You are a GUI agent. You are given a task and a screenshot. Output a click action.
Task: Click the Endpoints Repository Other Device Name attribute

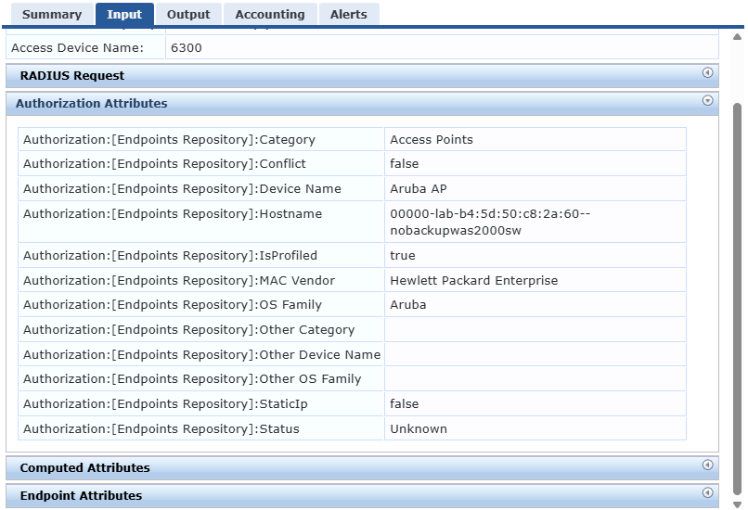201,354
